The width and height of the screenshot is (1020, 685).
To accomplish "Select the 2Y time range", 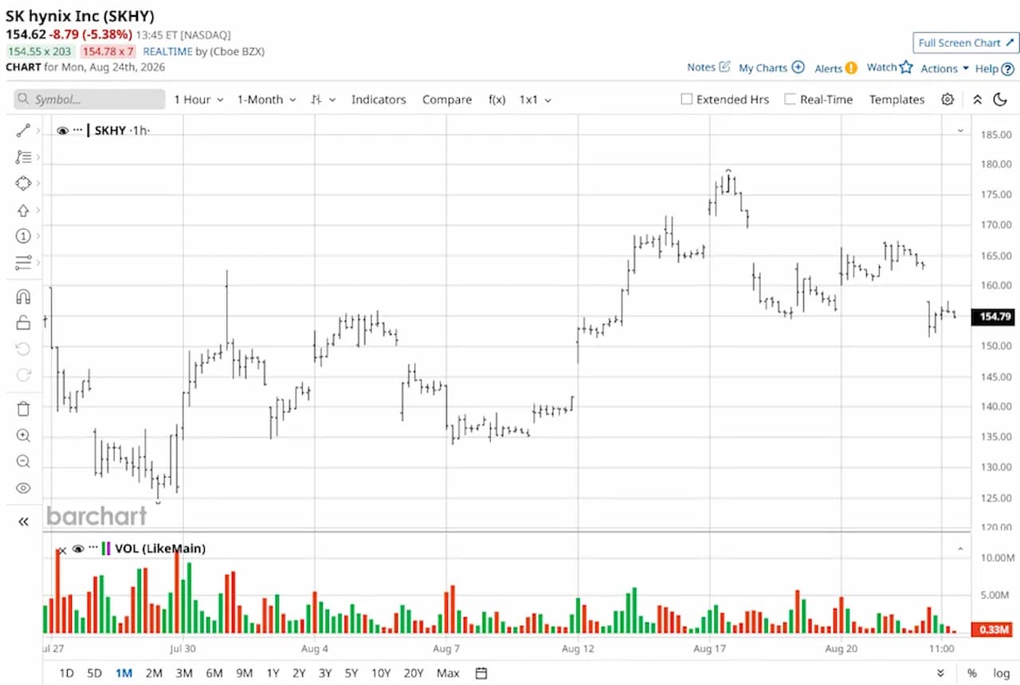I will pos(299,673).
